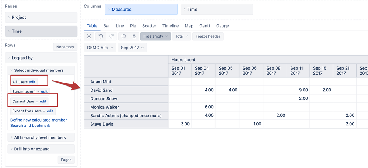The width and height of the screenshot is (368, 168).
Task: Click the Pages button under Rows
Action: coord(66,160)
